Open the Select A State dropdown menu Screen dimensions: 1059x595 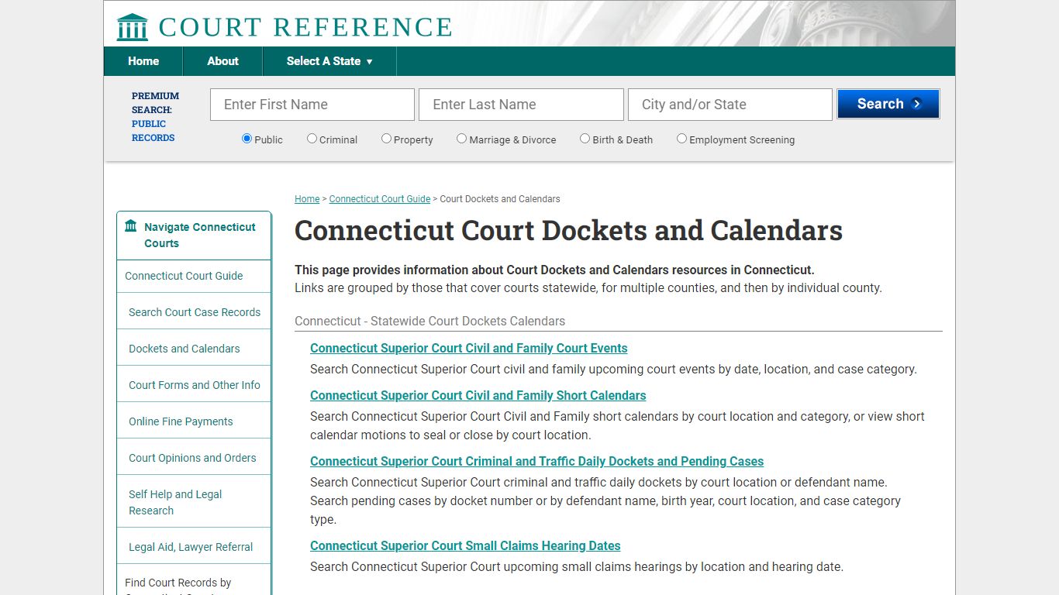tap(329, 61)
